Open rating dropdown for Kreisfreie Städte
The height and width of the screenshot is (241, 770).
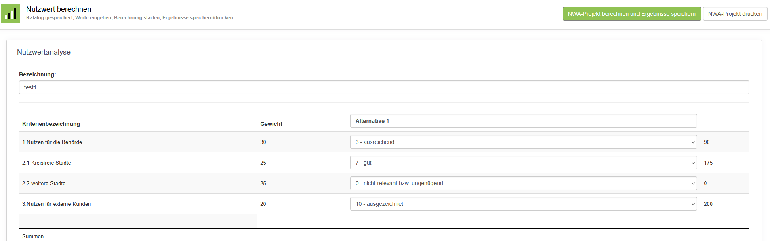click(523, 163)
